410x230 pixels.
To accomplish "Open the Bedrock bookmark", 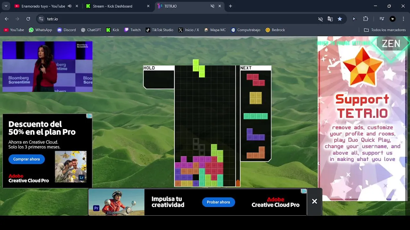I will point(275,30).
